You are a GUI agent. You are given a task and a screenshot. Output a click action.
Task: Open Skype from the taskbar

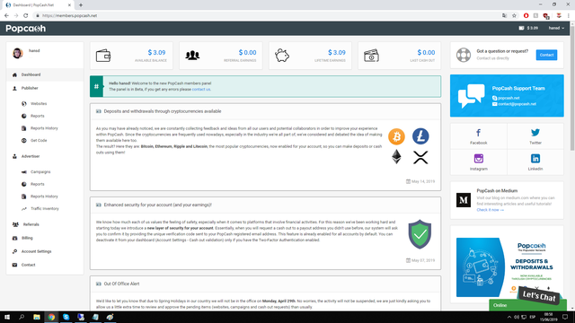66,317
